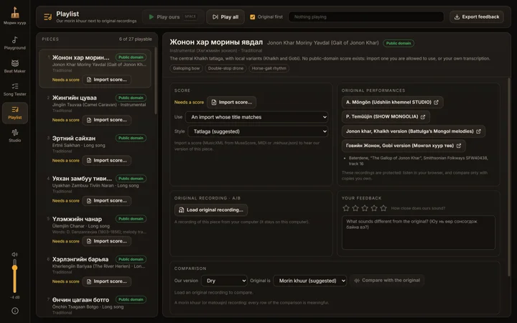Import score for Жонон хар морины list row
This screenshot has height=323, width=517.
pos(106,80)
